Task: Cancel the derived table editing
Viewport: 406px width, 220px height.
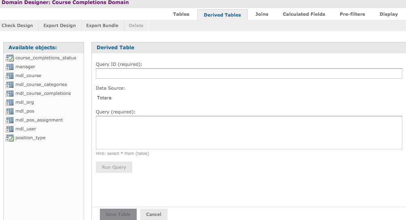Action: 154,214
